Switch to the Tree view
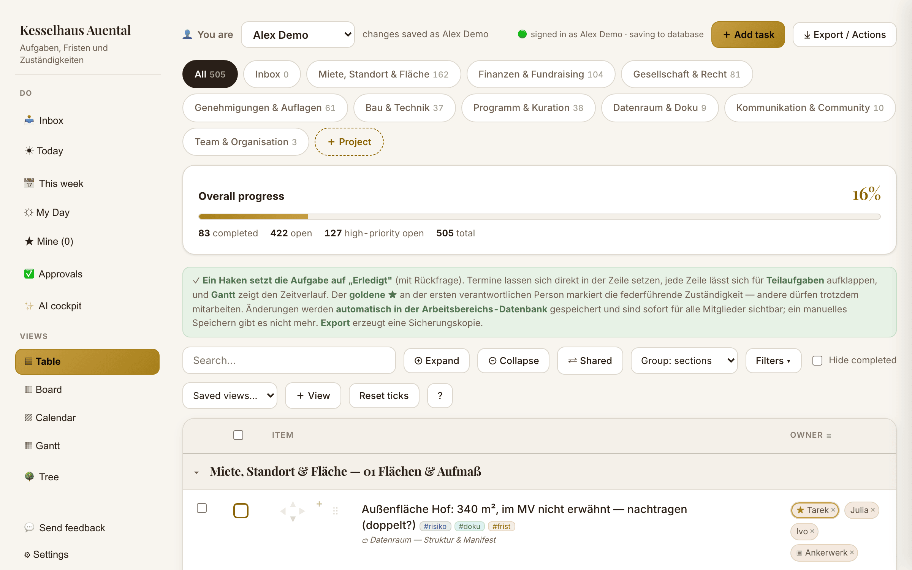Viewport: 912px width, 570px height. pyautogui.click(x=87, y=477)
